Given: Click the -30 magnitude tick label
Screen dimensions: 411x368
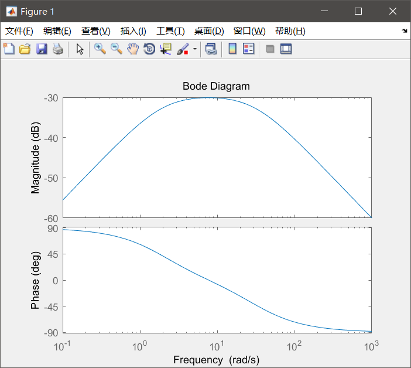Looking at the screenshot, I should (x=51, y=98).
